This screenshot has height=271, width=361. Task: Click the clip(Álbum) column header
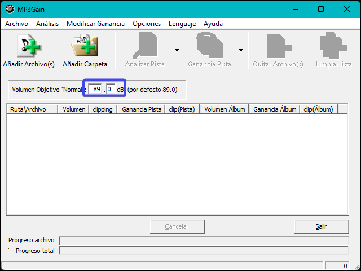point(319,109)
